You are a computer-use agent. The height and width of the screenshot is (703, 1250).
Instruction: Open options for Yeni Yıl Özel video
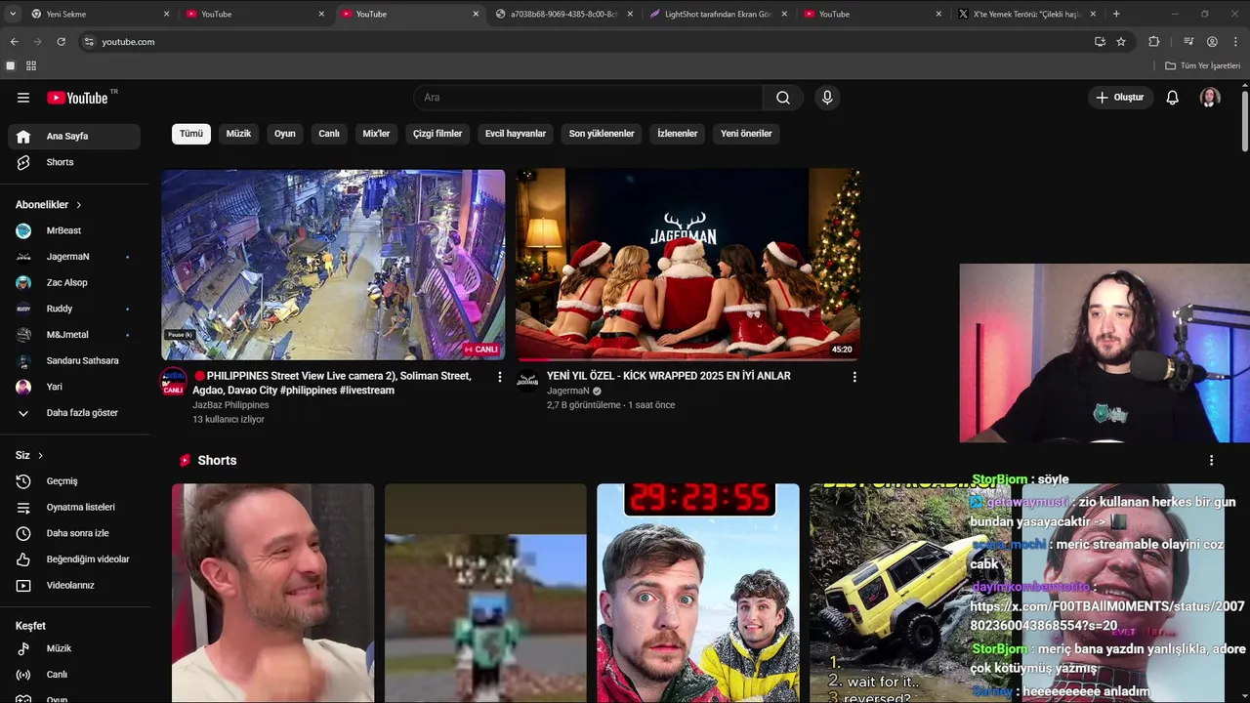click(x=854, y=377)
